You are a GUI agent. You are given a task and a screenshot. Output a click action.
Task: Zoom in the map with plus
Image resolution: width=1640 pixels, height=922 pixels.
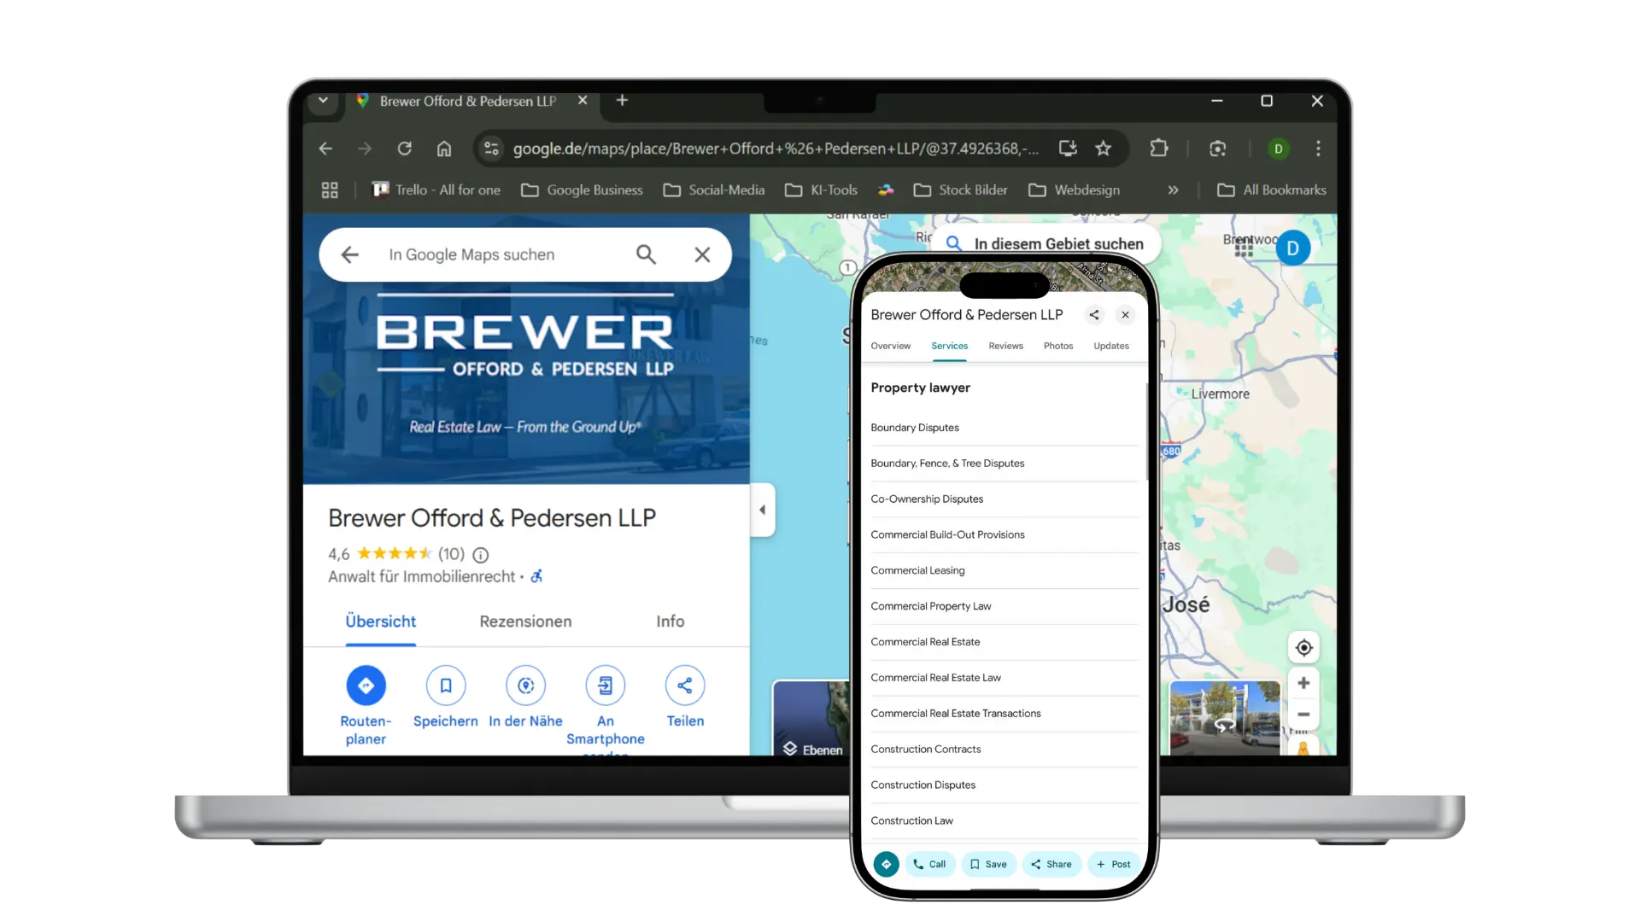tap(1303, 683)
